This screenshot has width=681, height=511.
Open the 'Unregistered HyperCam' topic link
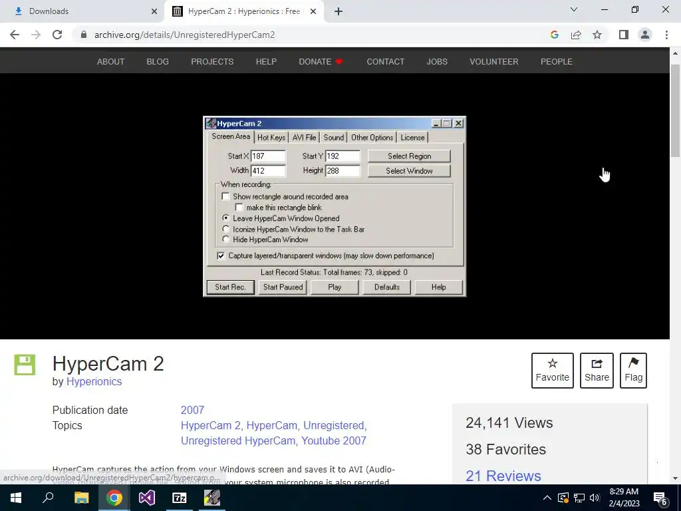coord(239,440)
